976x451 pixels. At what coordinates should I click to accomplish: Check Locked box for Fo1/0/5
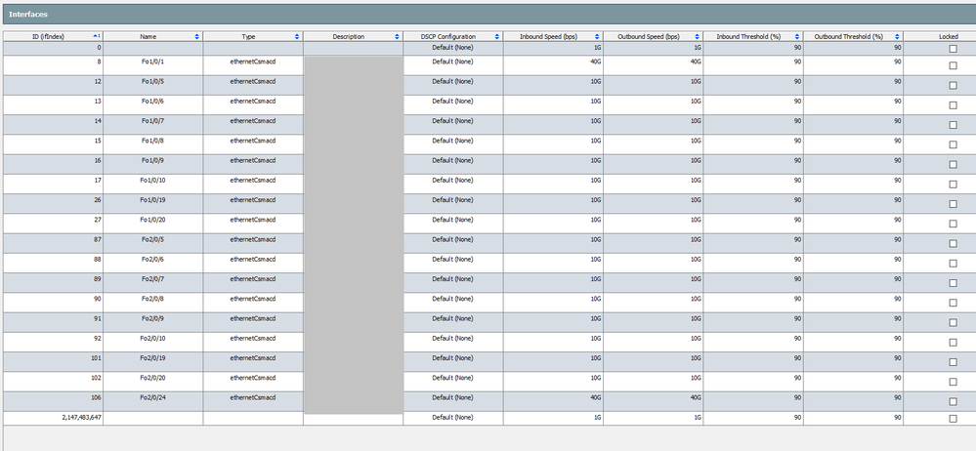pyautogui.click(x=953, y=85)
